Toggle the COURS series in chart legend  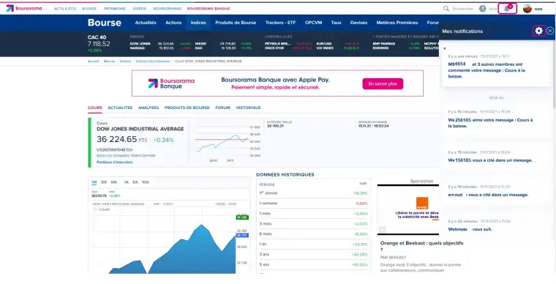[102, 209]
